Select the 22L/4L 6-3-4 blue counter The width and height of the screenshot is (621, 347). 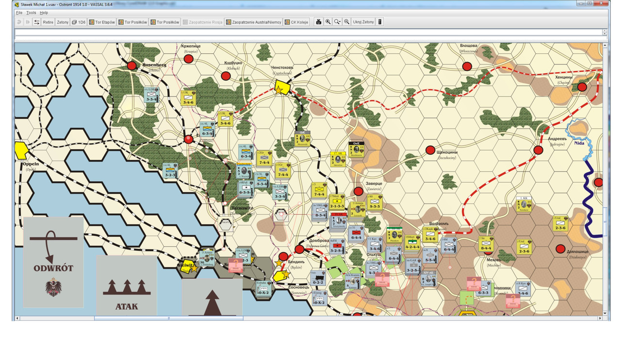click(x=207, y=129)
